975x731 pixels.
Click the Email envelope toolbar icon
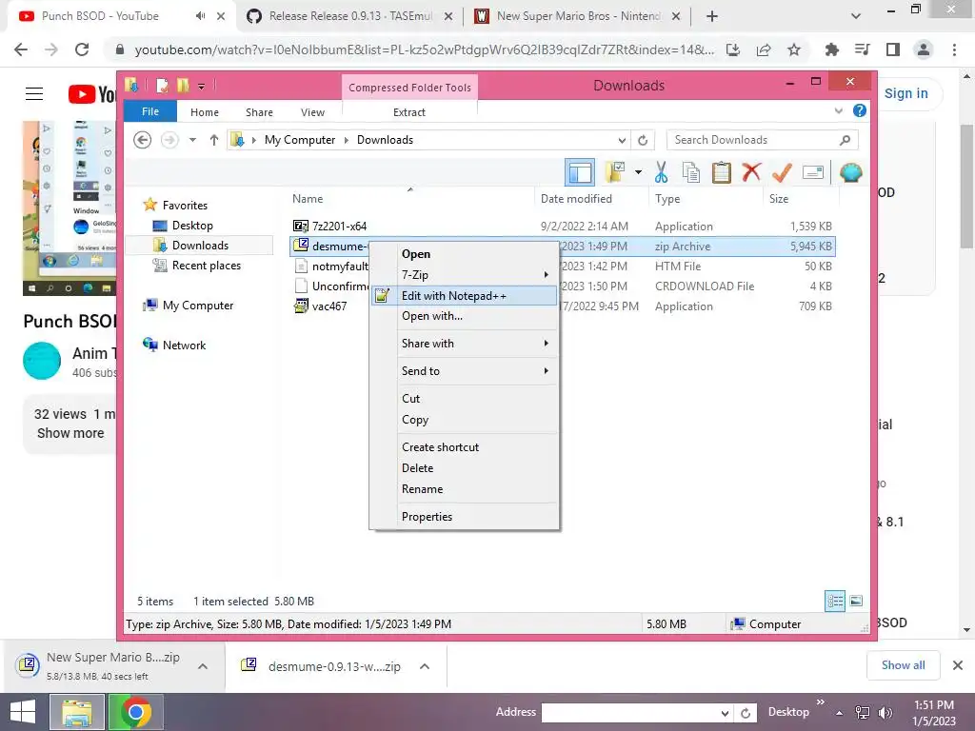[813, 172]
